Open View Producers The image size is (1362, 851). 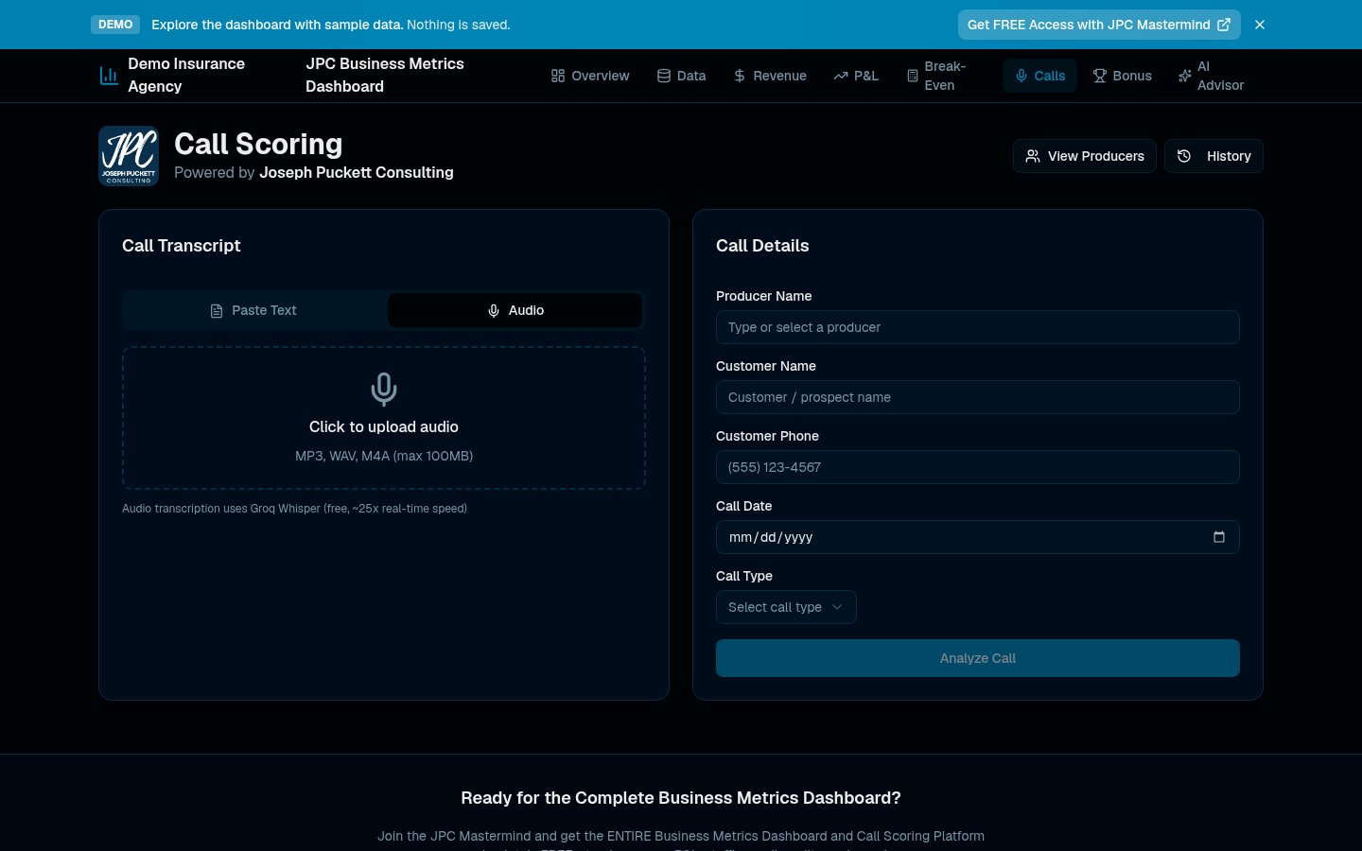pos(1085,156)
